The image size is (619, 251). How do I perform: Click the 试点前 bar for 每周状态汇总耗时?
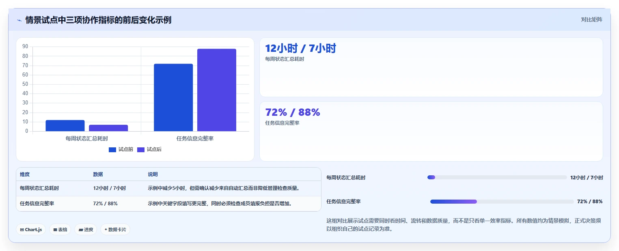coord(65,125)
